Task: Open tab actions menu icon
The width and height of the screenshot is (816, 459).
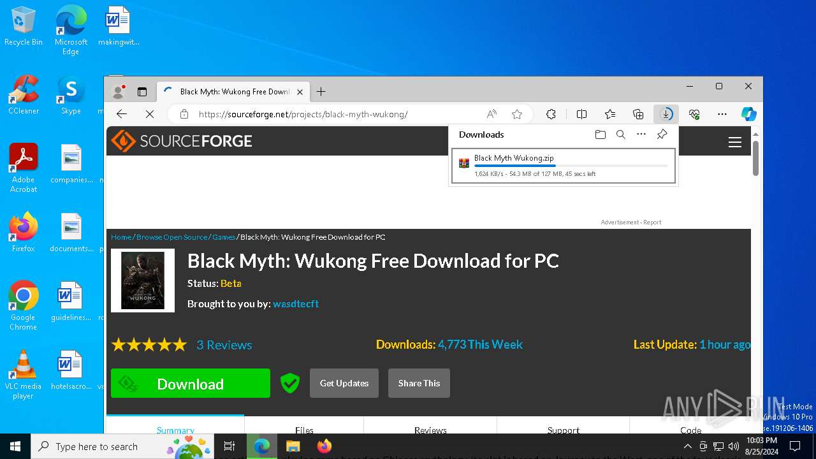Action: click(142, 92)
